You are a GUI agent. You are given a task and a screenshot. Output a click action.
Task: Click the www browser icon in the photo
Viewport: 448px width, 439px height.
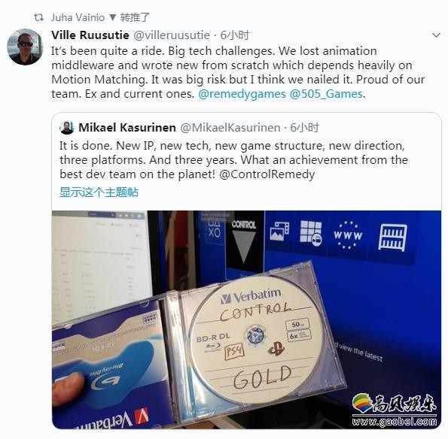click(x=348, y=235)
